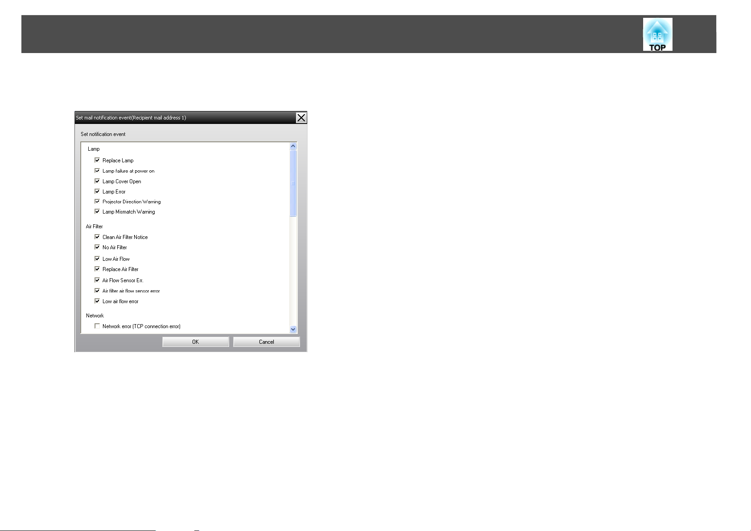
Task: Click the TOP home icon
Action: [657, 34]
